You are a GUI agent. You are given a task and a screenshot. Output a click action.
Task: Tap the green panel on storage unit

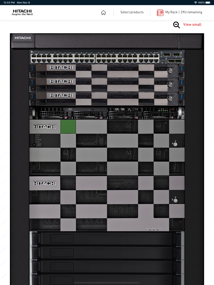[x=68, y=127]
